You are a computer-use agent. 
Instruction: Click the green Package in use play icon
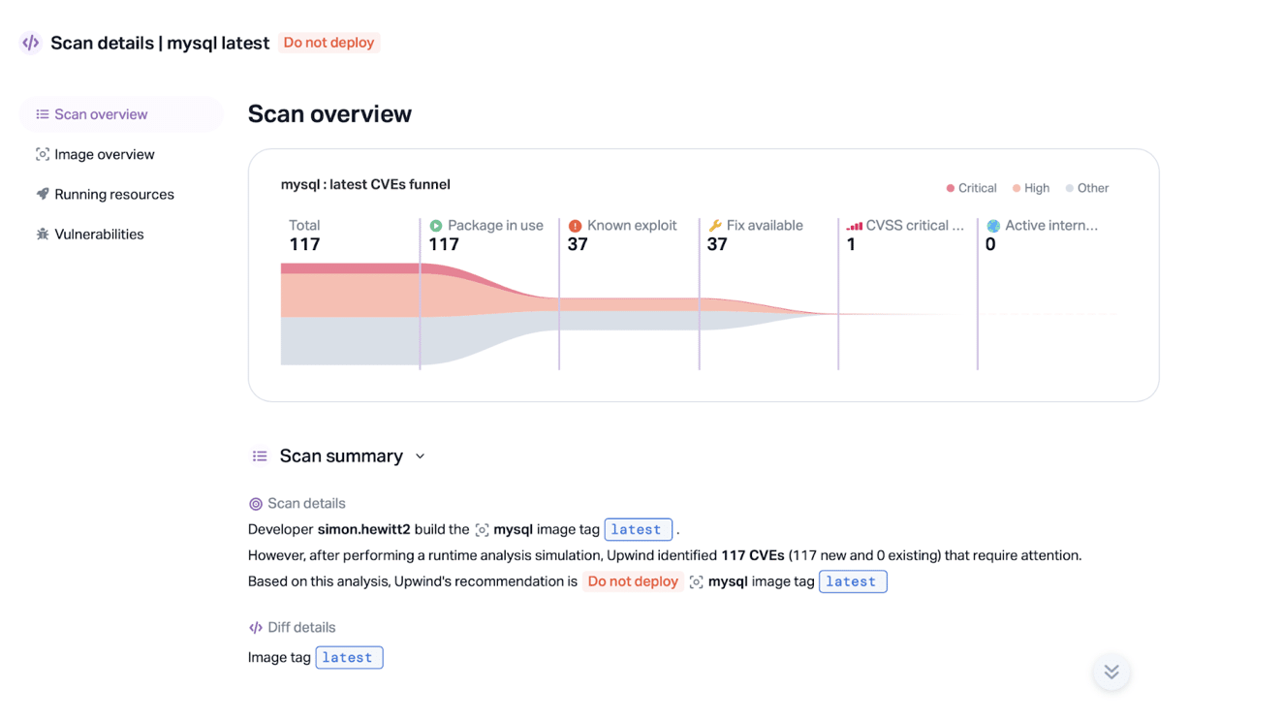436,226
